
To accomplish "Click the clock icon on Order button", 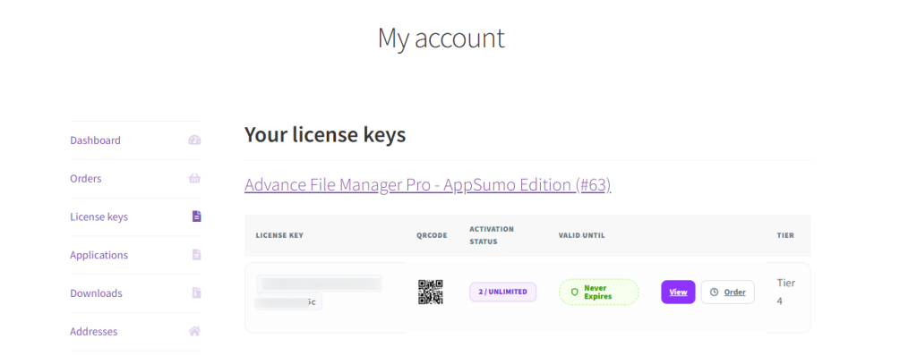I will coord(714,292).
